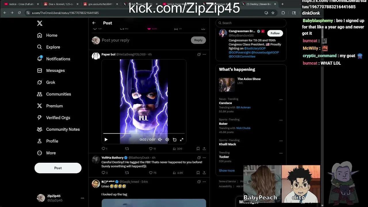Open the @JudiciaryGOP mention link
Viewport: 368px width, 207px height.
(x=255, y=49)
